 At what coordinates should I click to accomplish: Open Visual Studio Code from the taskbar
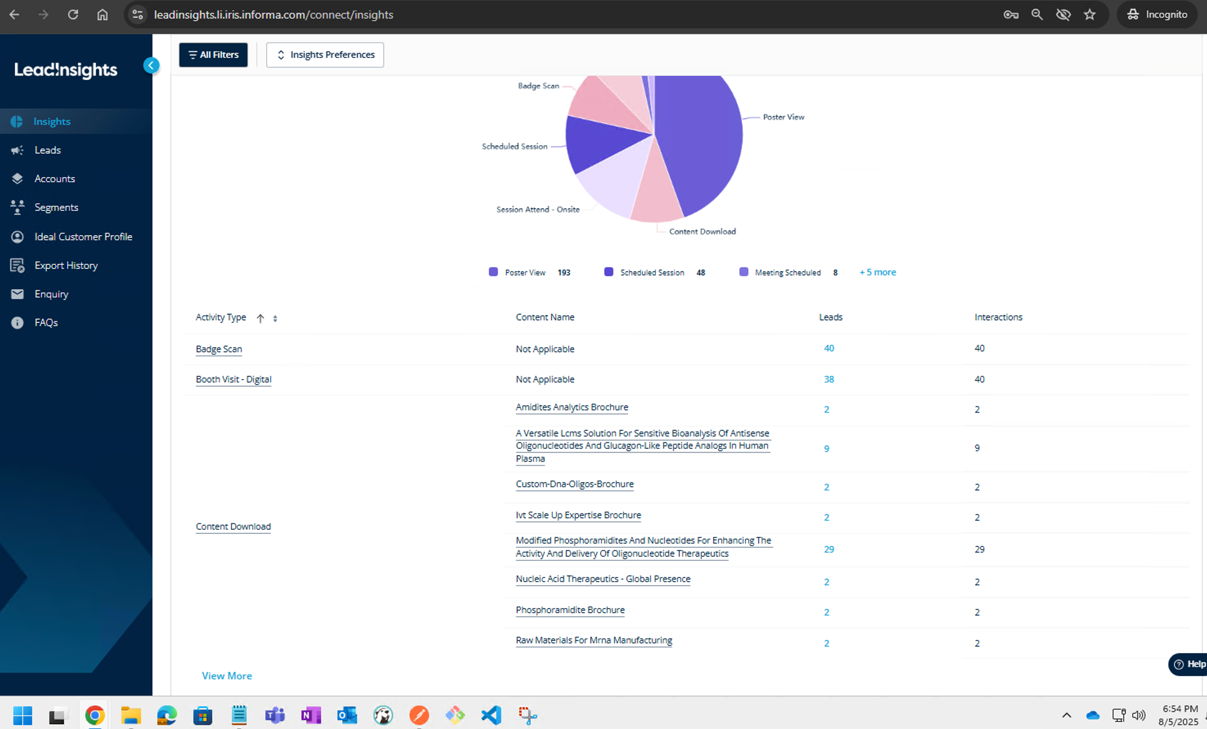coord(491,715)
